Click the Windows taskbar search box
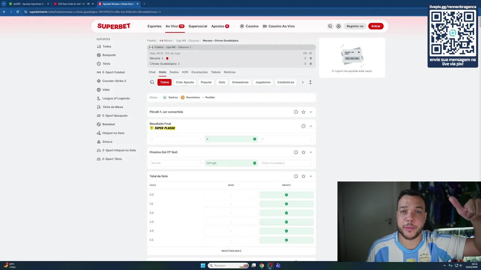481x270 pixels. pos(228,265)
